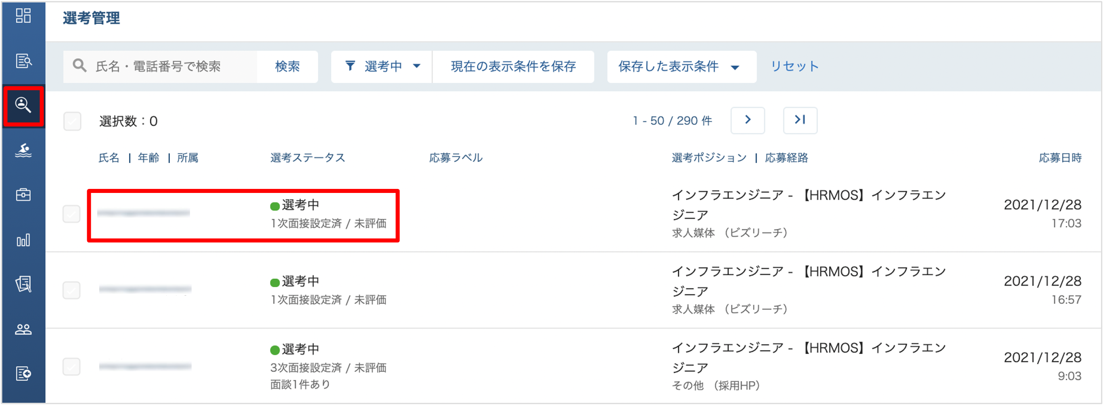
Task: Check the first applicant row checkbox
Action: point(71,214)
